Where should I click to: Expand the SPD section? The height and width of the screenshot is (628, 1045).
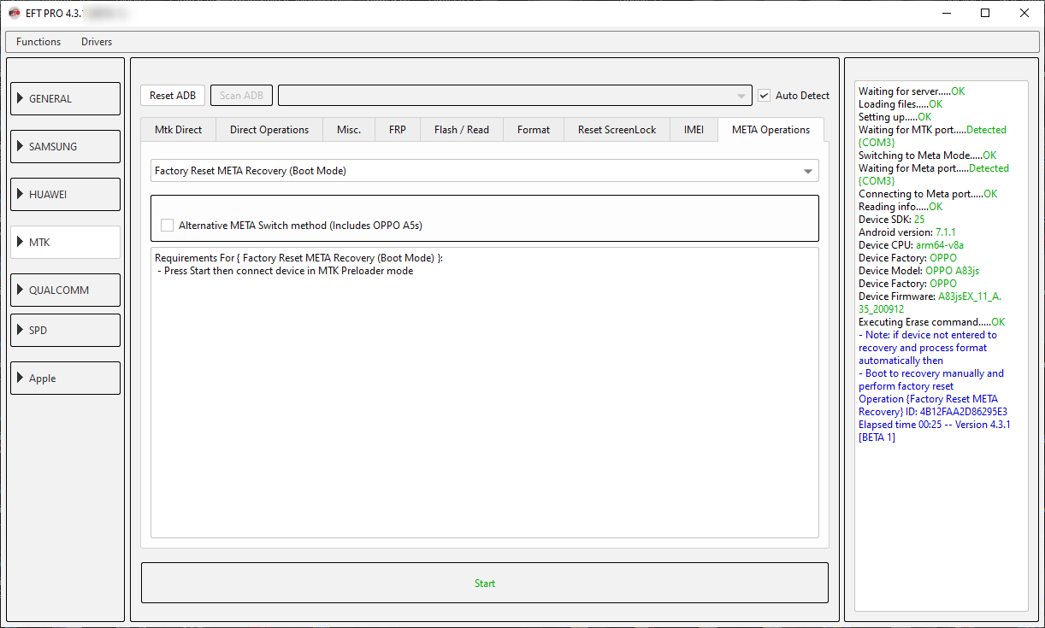tap(65, 330)
